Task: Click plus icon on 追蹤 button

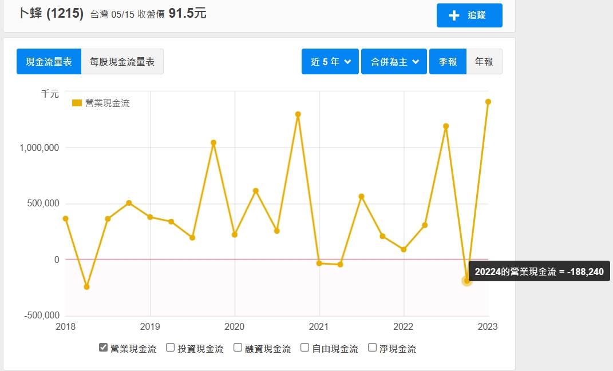Action: [x=454, y=15]
